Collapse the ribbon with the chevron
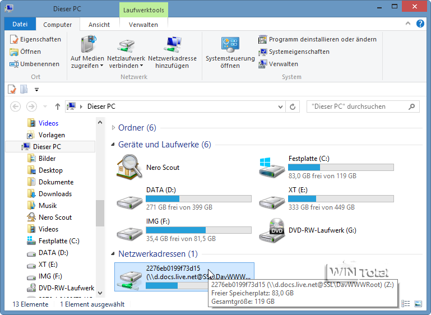This screenshot has width=431, height=315. [x=408, y=24]
